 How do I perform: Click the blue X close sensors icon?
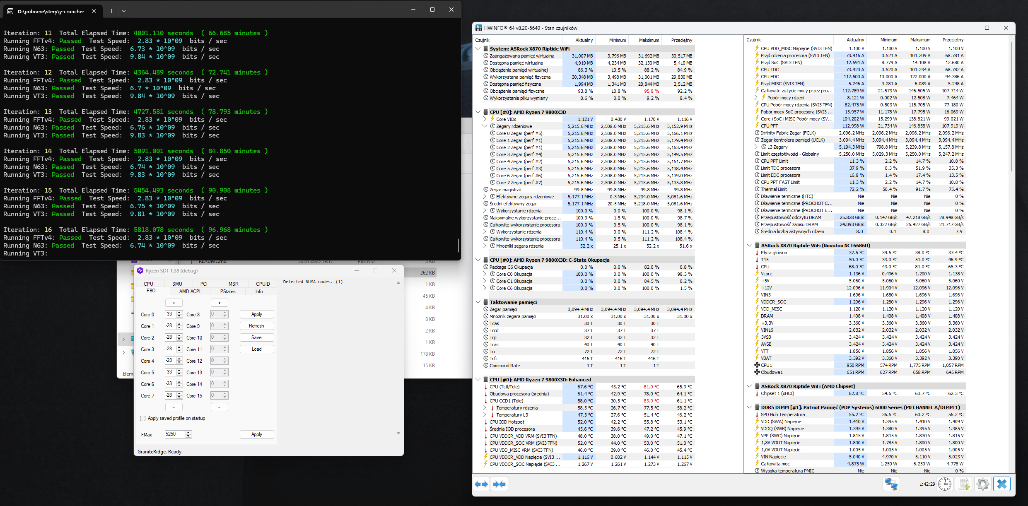pyautogui.click(x=1001, y=484)
